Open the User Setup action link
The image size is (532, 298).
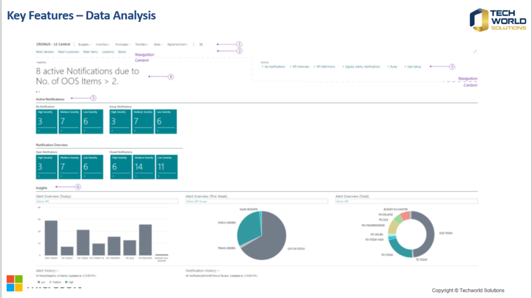(414, 67)
